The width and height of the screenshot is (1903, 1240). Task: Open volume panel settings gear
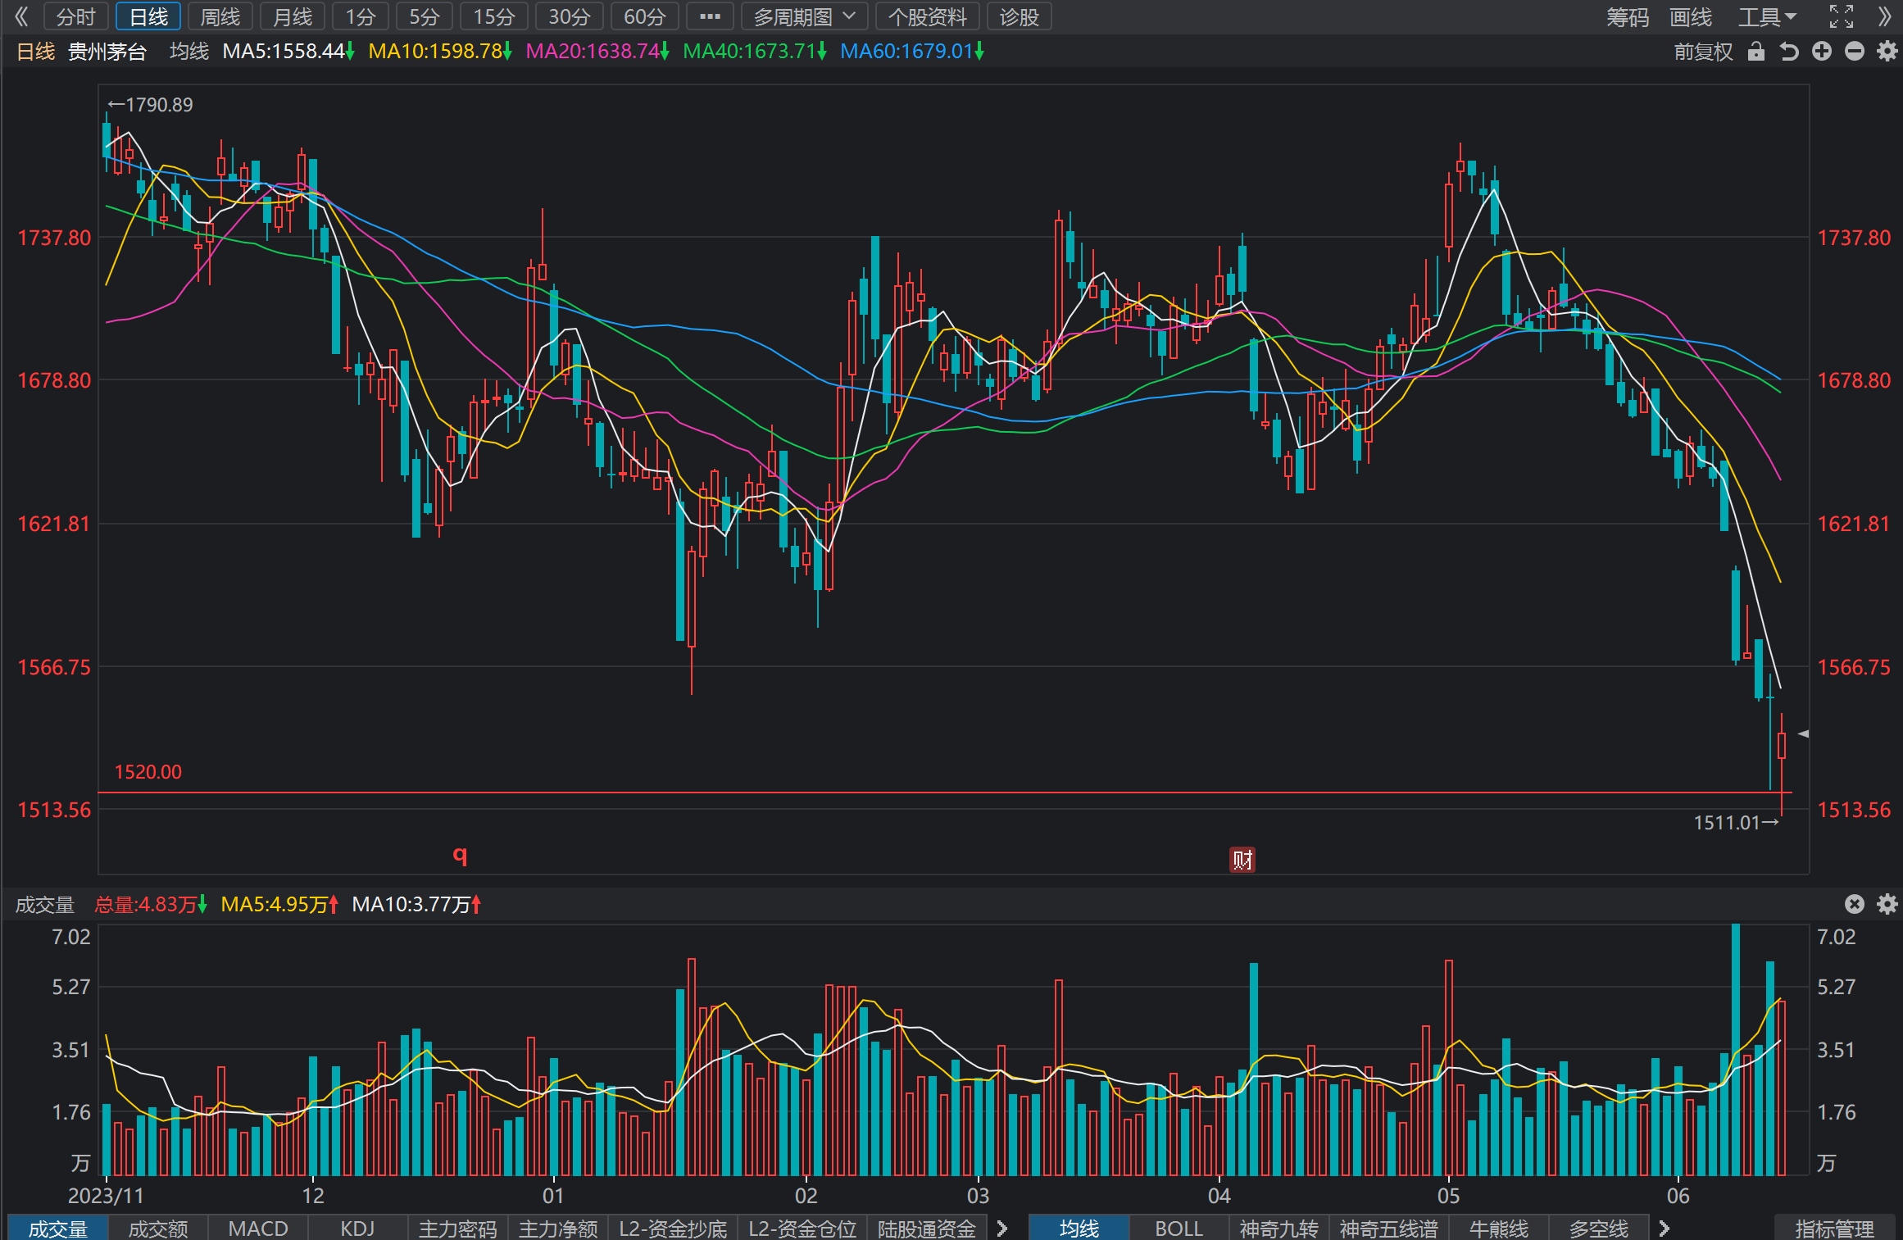pos(1887,904)
